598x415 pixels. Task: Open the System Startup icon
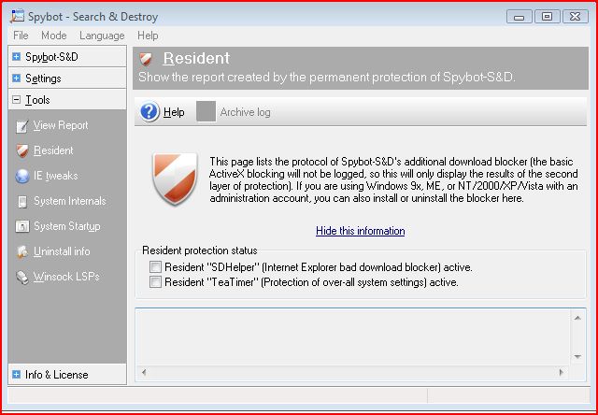pyautogui.click(x=22, y=226)
